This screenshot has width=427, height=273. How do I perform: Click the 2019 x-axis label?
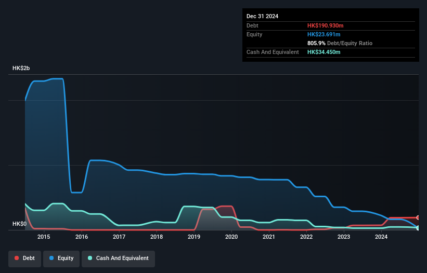(194, 237)
